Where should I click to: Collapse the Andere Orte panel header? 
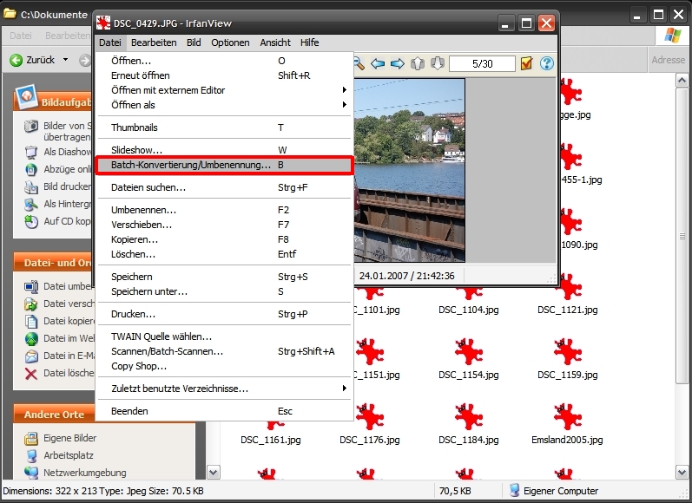click(54, 415)
